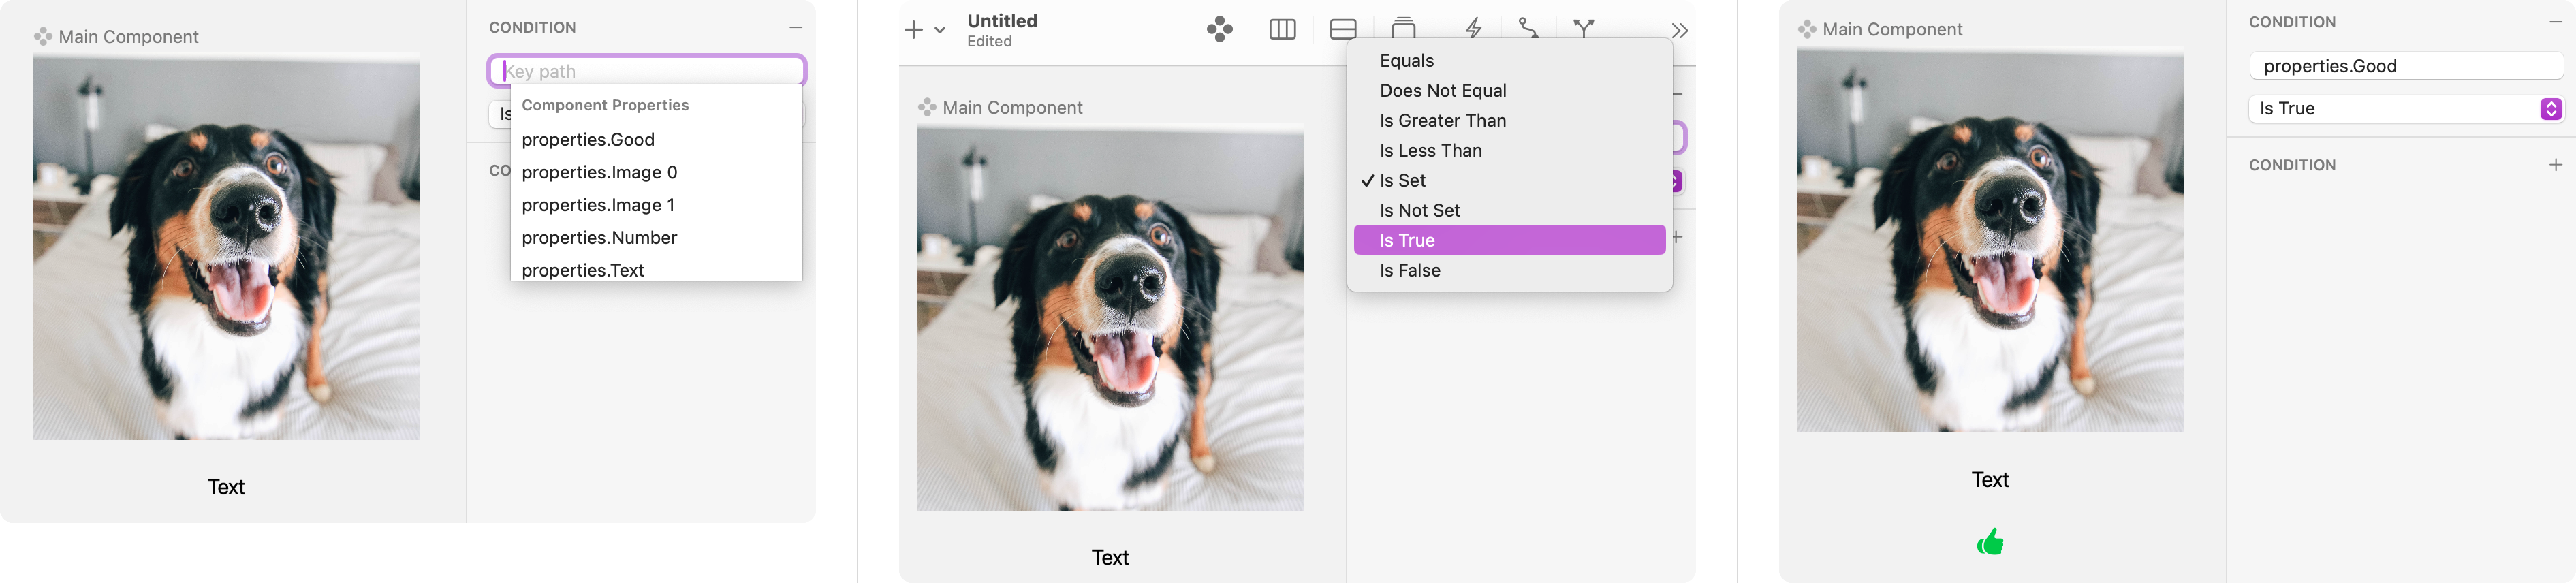2576x583 pixels.
Task: Click the Untitled document title
Action: [1002, 21]
